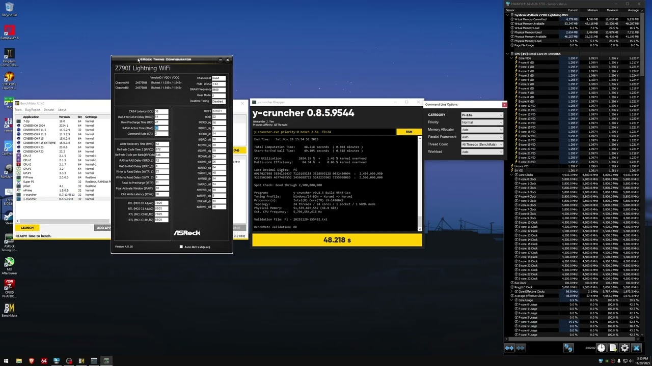Collapse the System: ASRock Z790I sensor group
Viewport: 652px width, 366px height.
507,15
